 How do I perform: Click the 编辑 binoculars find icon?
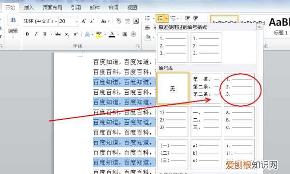pos(13,20)
